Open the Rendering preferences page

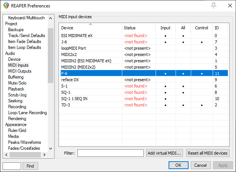tap(17, 119)
